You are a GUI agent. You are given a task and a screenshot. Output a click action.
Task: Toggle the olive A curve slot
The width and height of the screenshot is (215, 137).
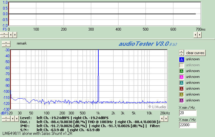(x=181, y=95)
